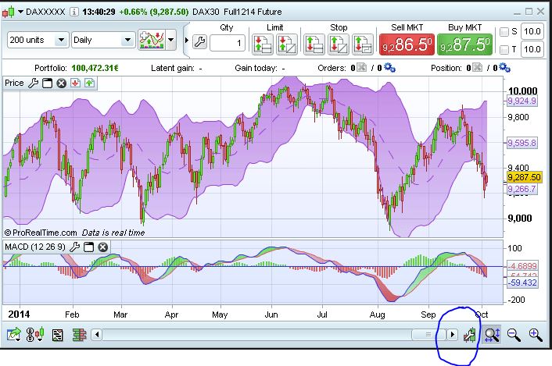
Task: Click the -4.6899 MACD value label
Action: point(522,266)
